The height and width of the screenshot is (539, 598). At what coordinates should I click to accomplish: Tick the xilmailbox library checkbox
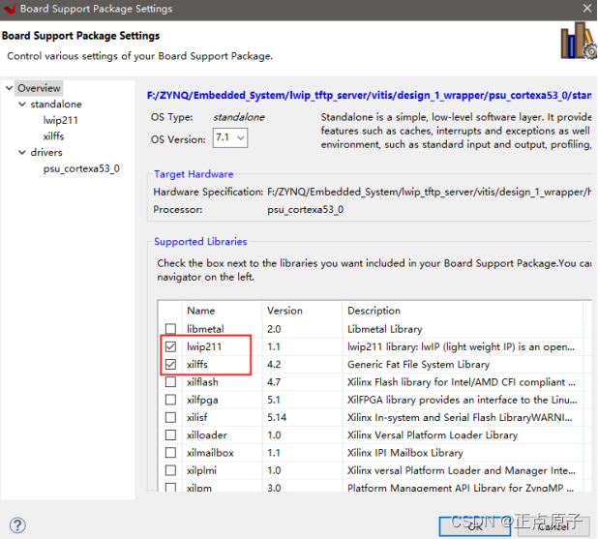[x=170, y=452]
